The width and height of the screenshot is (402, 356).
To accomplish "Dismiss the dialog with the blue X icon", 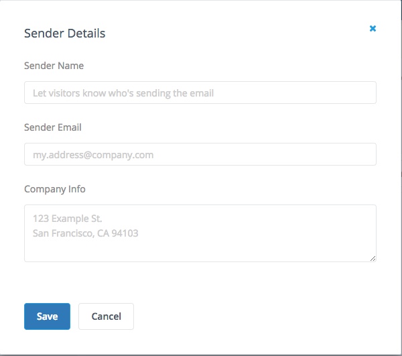I will tap(373, 29).
